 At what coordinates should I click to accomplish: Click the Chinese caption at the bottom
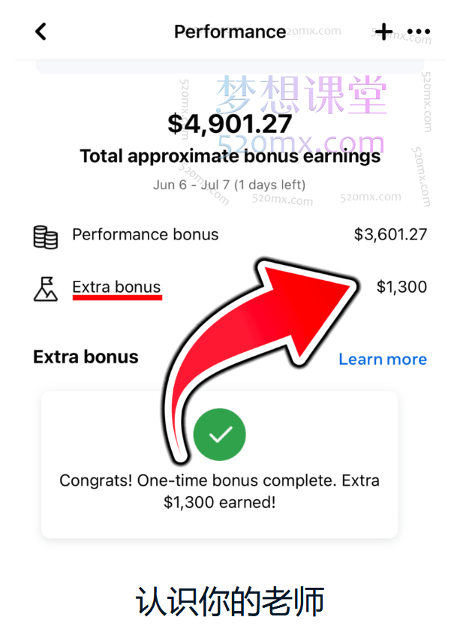coord(230,601)
